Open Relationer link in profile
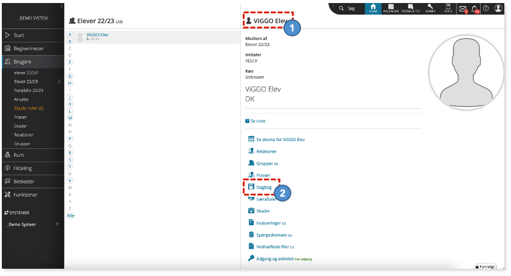The height and width of the screenshot is (276, 511). pyautogui.click(x=266, y=151)
